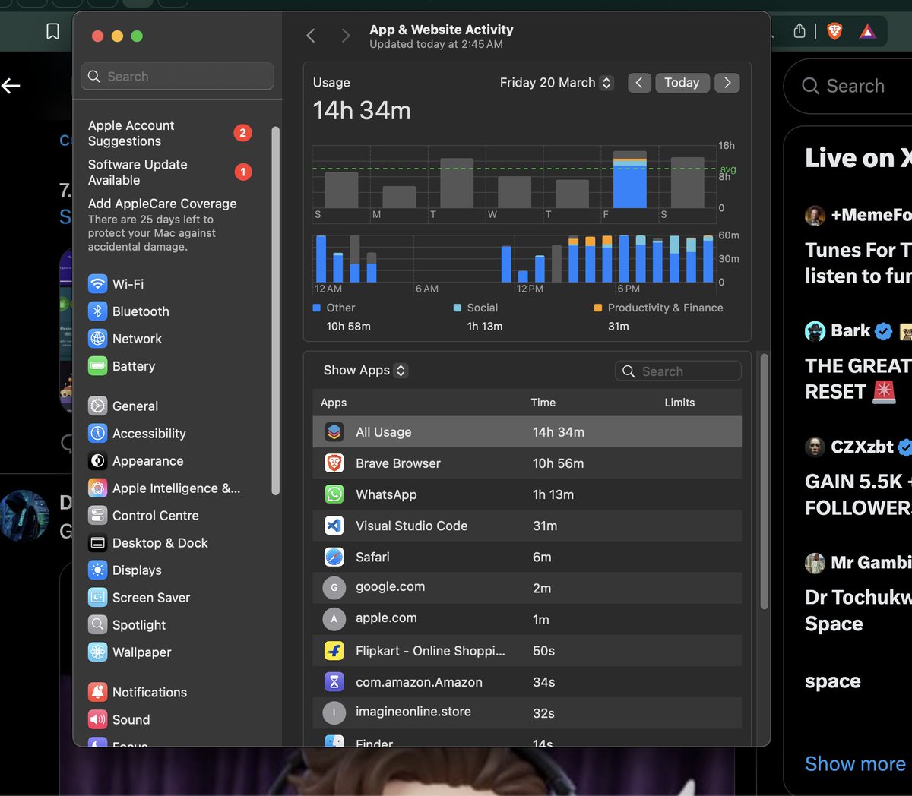Image resolution: width=912 pixels, height=796 pixels.
Task: Select the Tuesday bar in weekly chart
Action: tap(457, 183)
